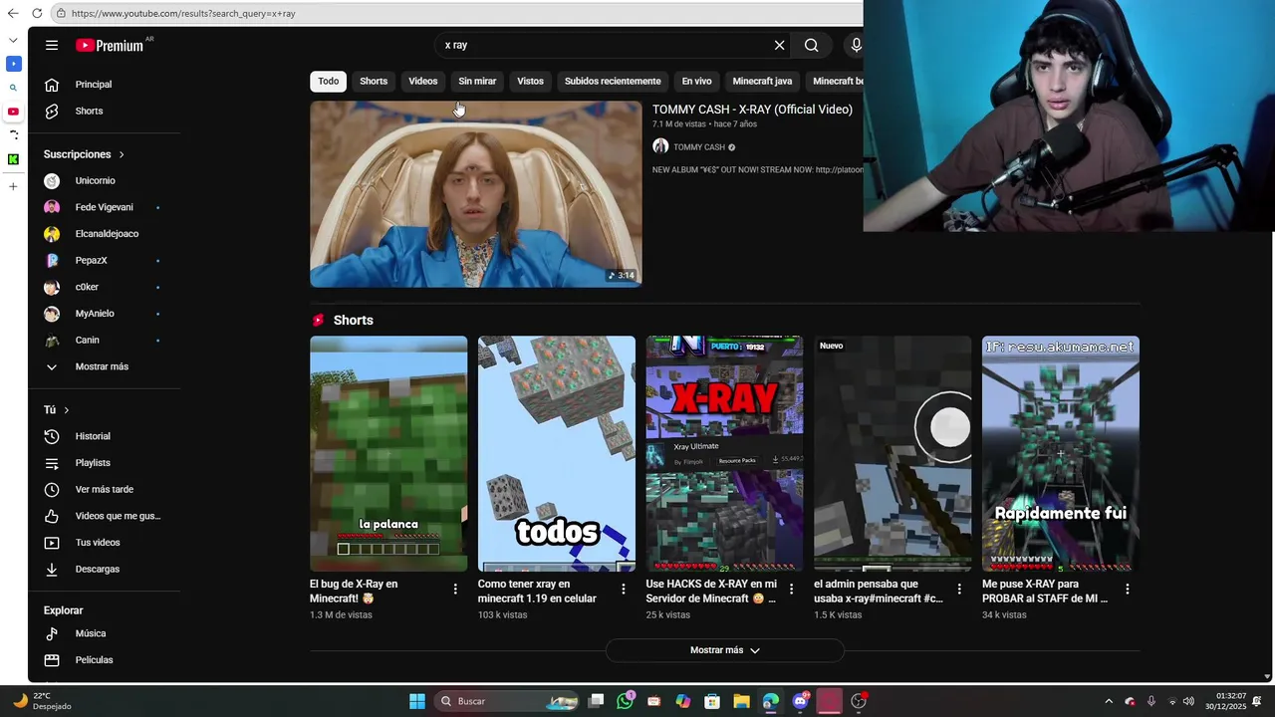Open WhatsApp from the taskbar
Screen dimensions: 1275x717
click(625, 701)
